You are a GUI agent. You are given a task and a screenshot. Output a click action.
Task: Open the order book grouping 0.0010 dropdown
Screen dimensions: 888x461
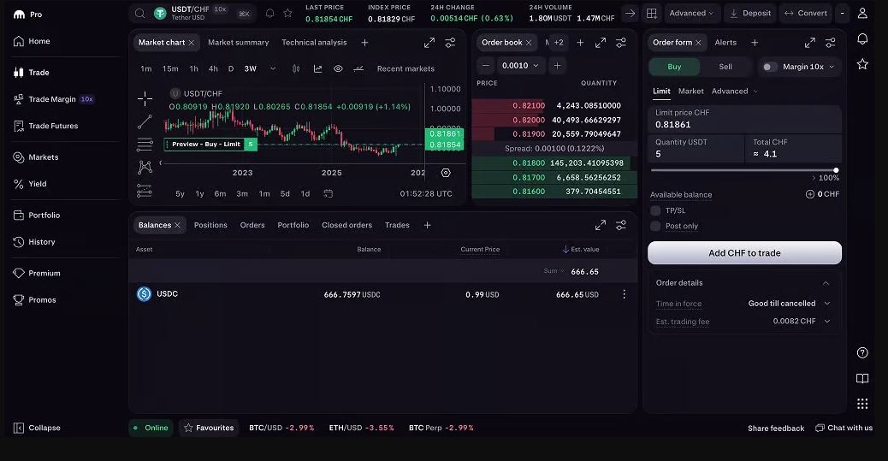[520, 66]
